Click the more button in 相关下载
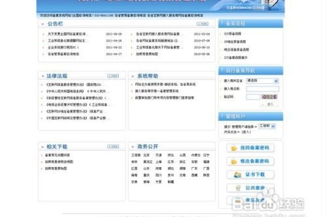 113,146
